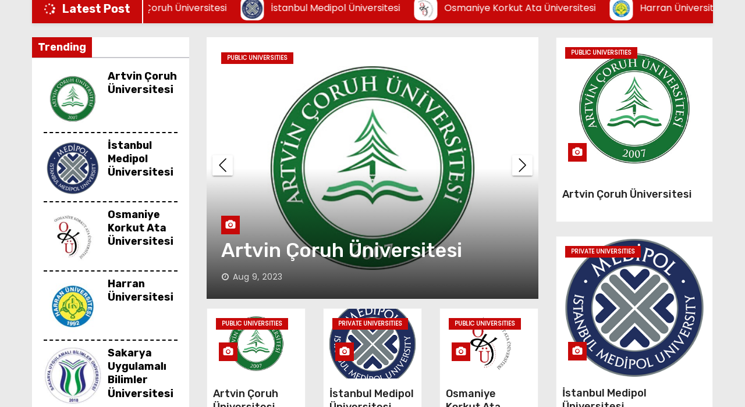Open the large Artvin Çoruh logo image on the right-hand card
745x407 pixels.
[634, 108]
